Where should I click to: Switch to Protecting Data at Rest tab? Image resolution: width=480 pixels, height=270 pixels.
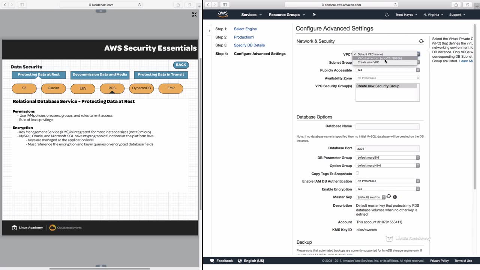point(39,75)
